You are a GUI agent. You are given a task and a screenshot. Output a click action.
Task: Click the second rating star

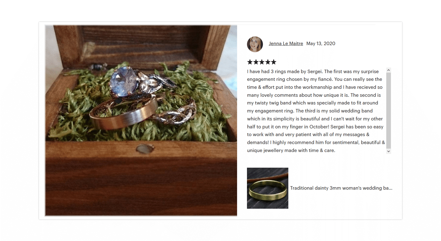[256, 62]
